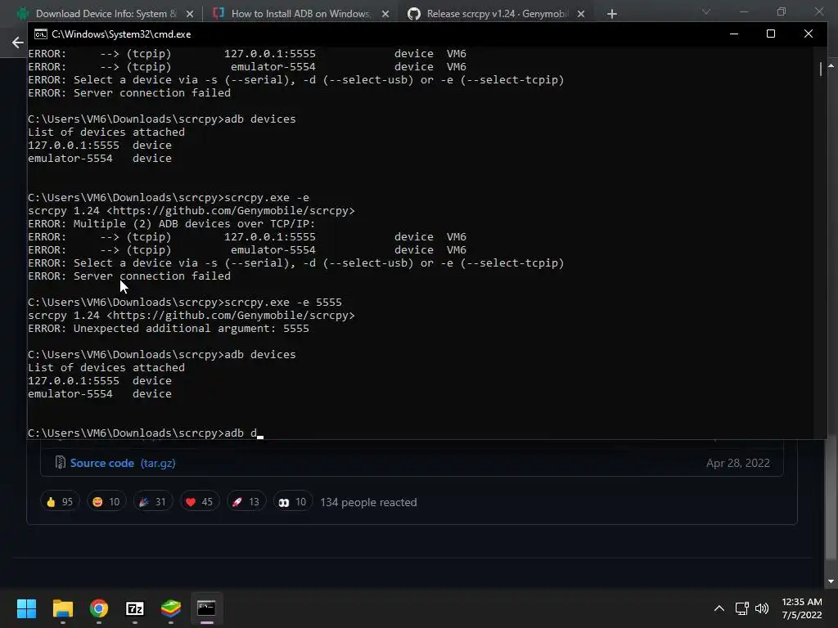React with hooray emoji (31)

coord(153,501)
